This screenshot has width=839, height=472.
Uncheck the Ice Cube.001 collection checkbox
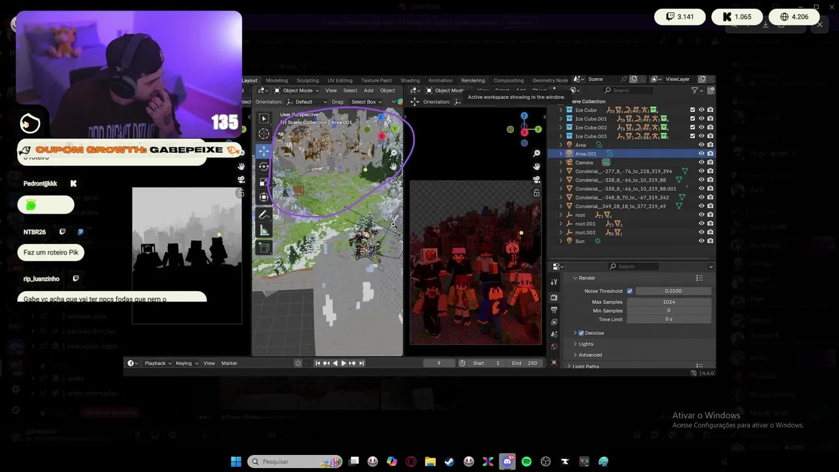pyautogui.click(x=693, y=119)
